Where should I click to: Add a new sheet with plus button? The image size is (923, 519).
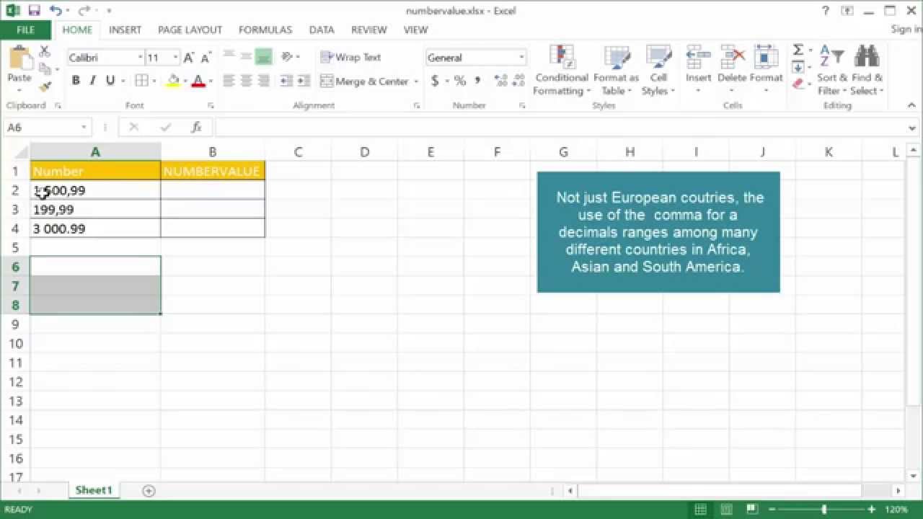coord(149,491)
